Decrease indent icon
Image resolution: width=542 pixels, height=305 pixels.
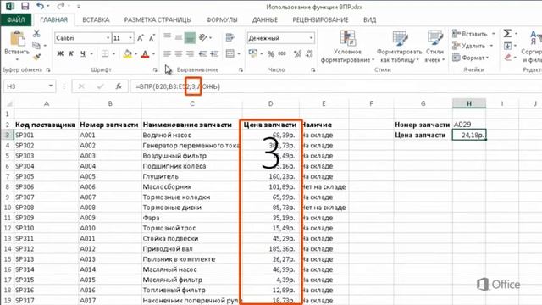(203, 53)
